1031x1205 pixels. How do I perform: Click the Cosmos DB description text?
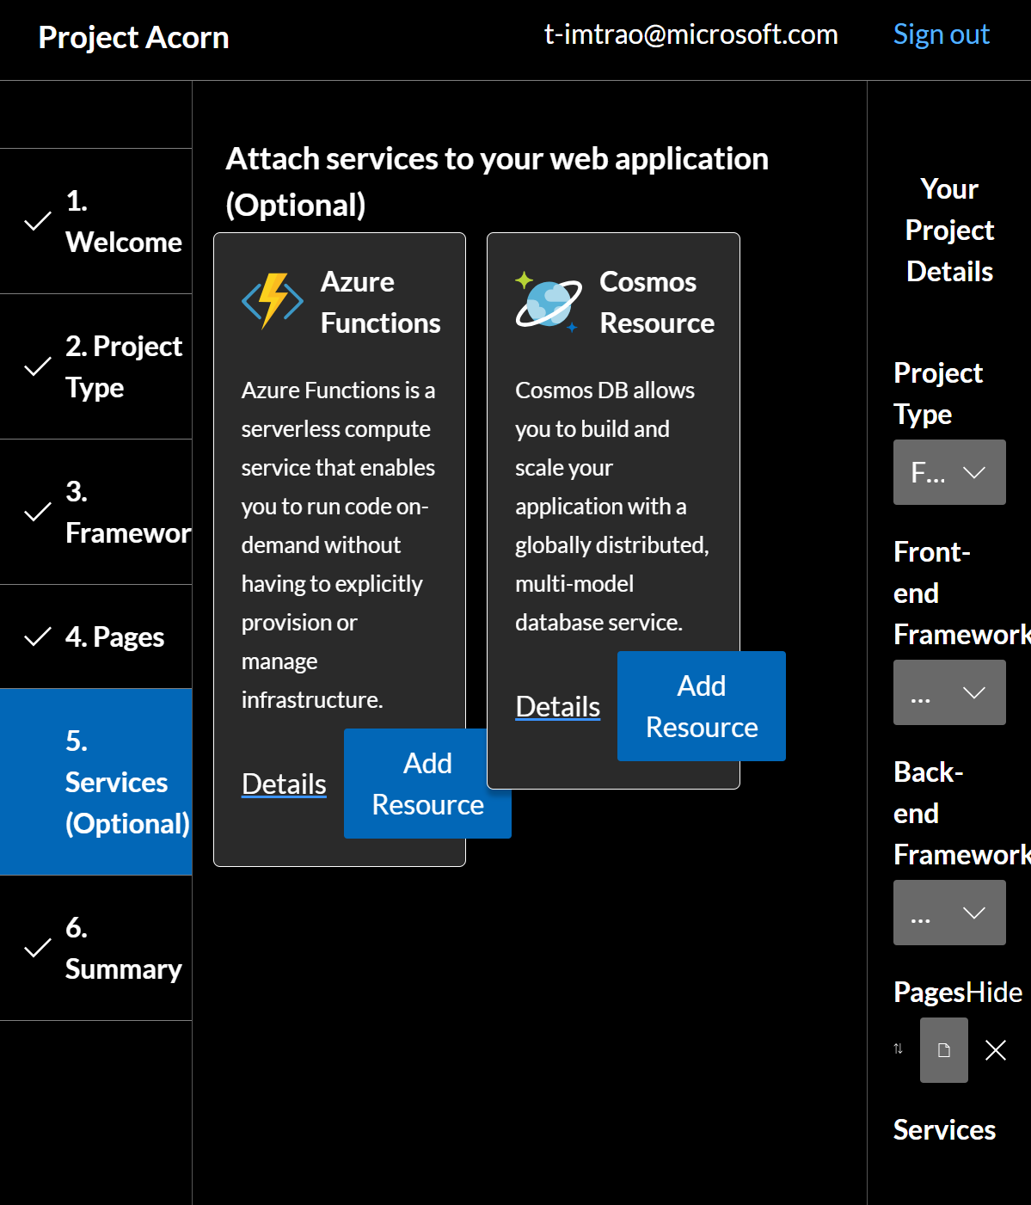[612, 506]
